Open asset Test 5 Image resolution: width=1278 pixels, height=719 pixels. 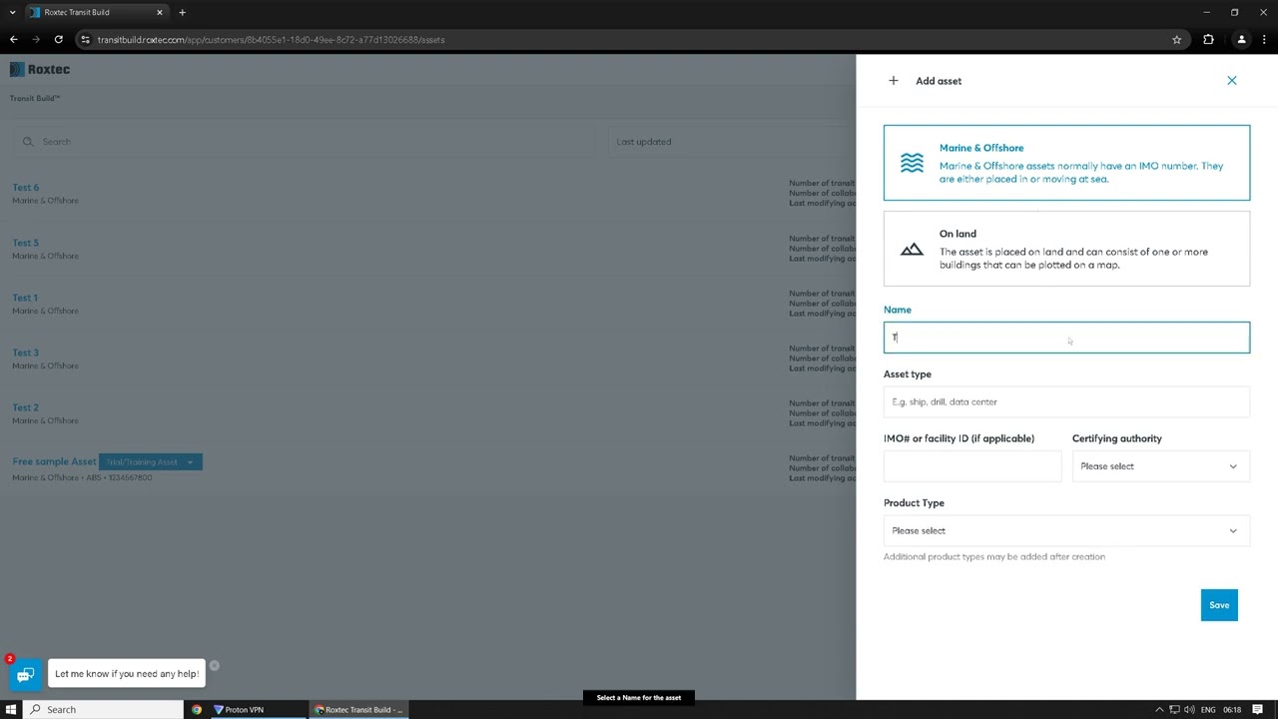point(26,243)
